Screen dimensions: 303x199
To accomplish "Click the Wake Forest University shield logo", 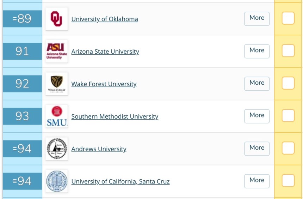I will [x=57, y=84].
